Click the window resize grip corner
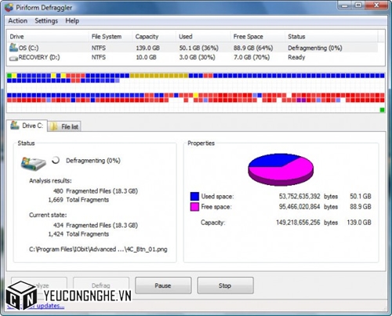Viewport: 392px width, 316px height. 385,309
